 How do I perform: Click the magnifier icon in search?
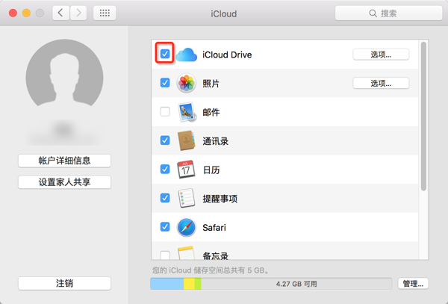373,13
